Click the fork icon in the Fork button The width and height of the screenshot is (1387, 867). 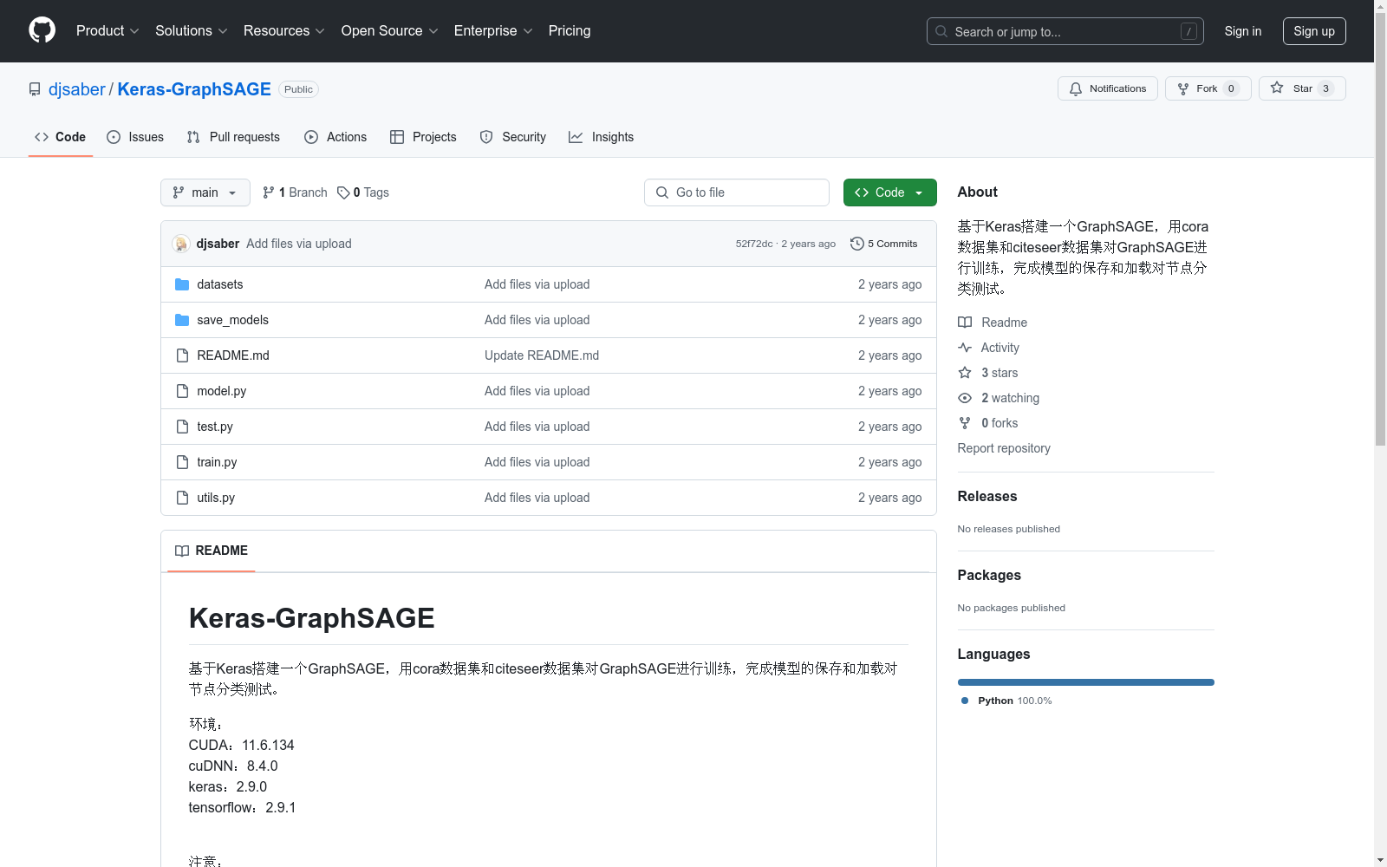1183,88
